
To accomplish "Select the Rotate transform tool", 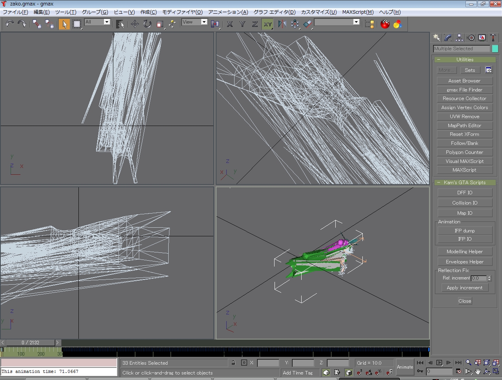I will pos(147,24).
